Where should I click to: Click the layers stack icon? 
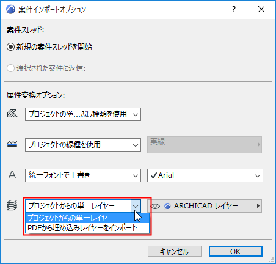(x=12, y=205)
